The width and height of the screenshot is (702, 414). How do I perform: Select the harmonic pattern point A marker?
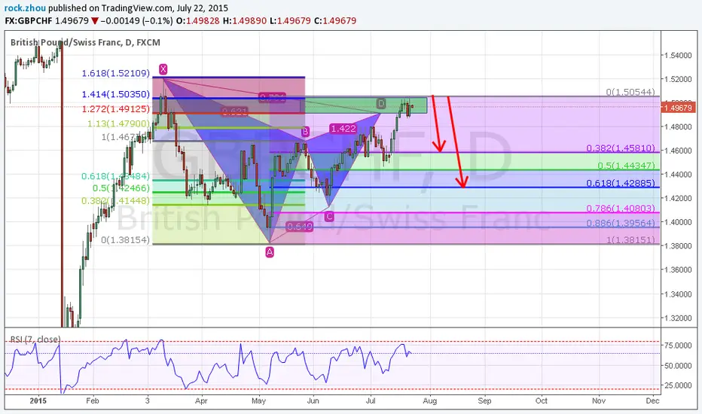click(x=270, y=252)
